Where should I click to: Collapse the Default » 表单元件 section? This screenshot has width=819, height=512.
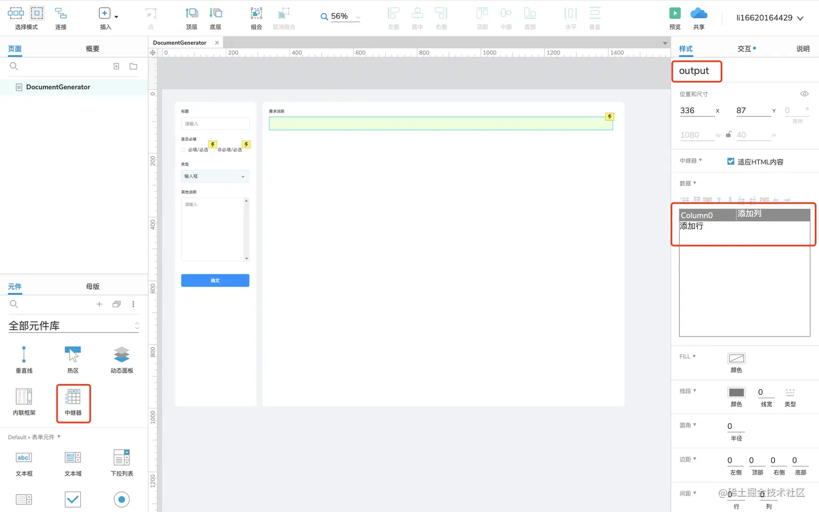(x=58, y=437)
